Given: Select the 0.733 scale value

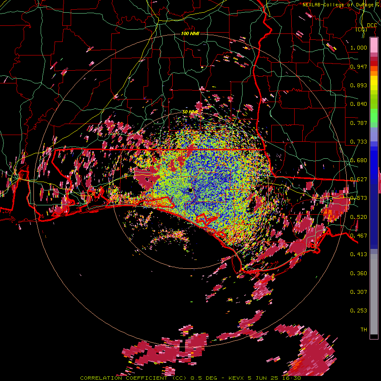Looking at the screenshot, I should [359, 142].
